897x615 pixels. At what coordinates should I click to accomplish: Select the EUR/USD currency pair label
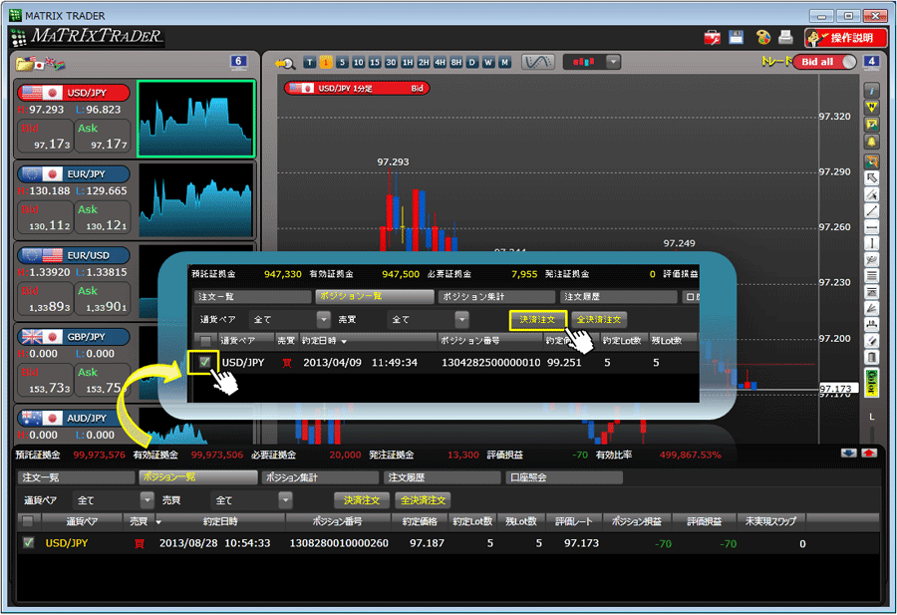coord(73,255)
